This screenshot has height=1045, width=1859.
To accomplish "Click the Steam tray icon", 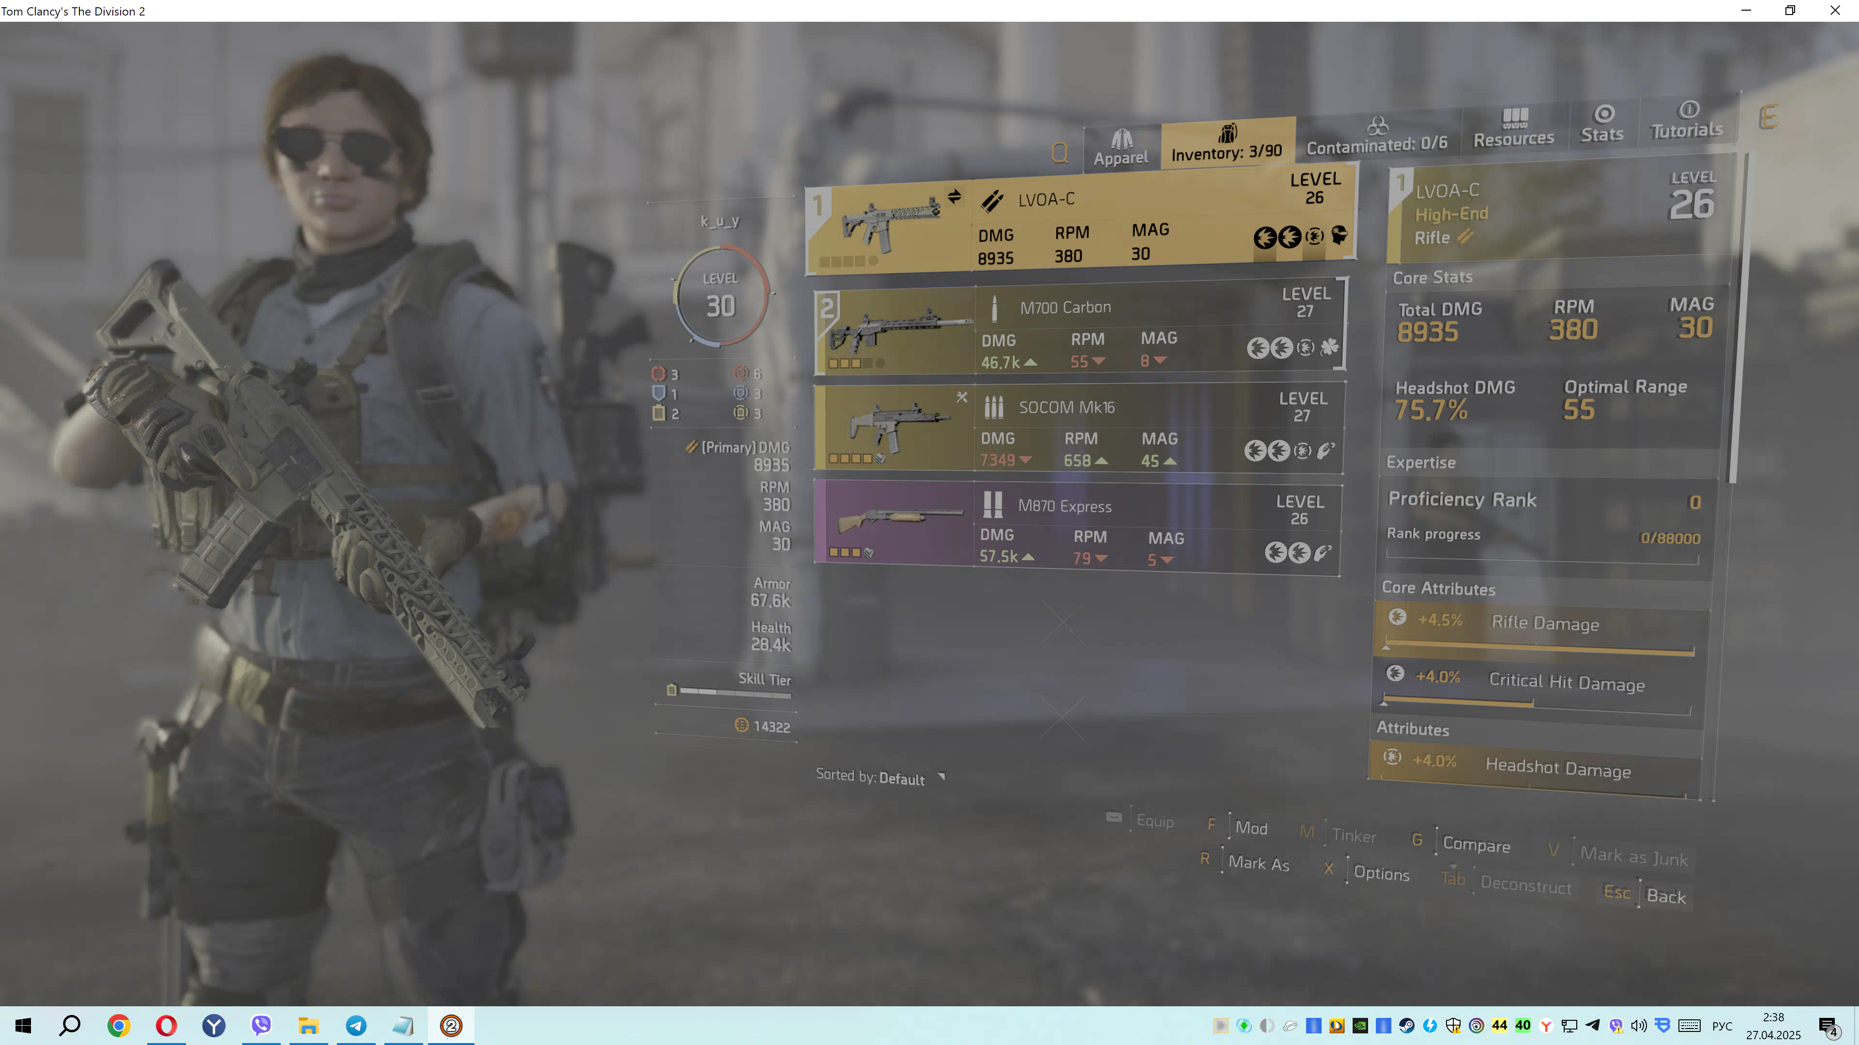I will pyautogui.click(x=1406, y=1026).
